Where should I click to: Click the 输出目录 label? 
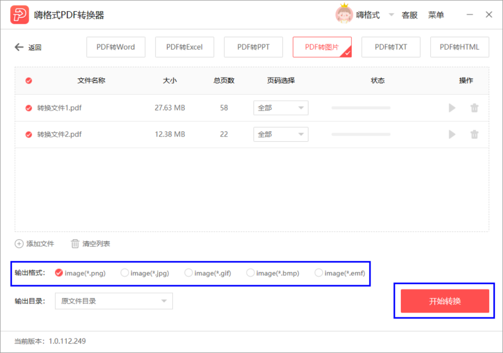click(30, 301)
